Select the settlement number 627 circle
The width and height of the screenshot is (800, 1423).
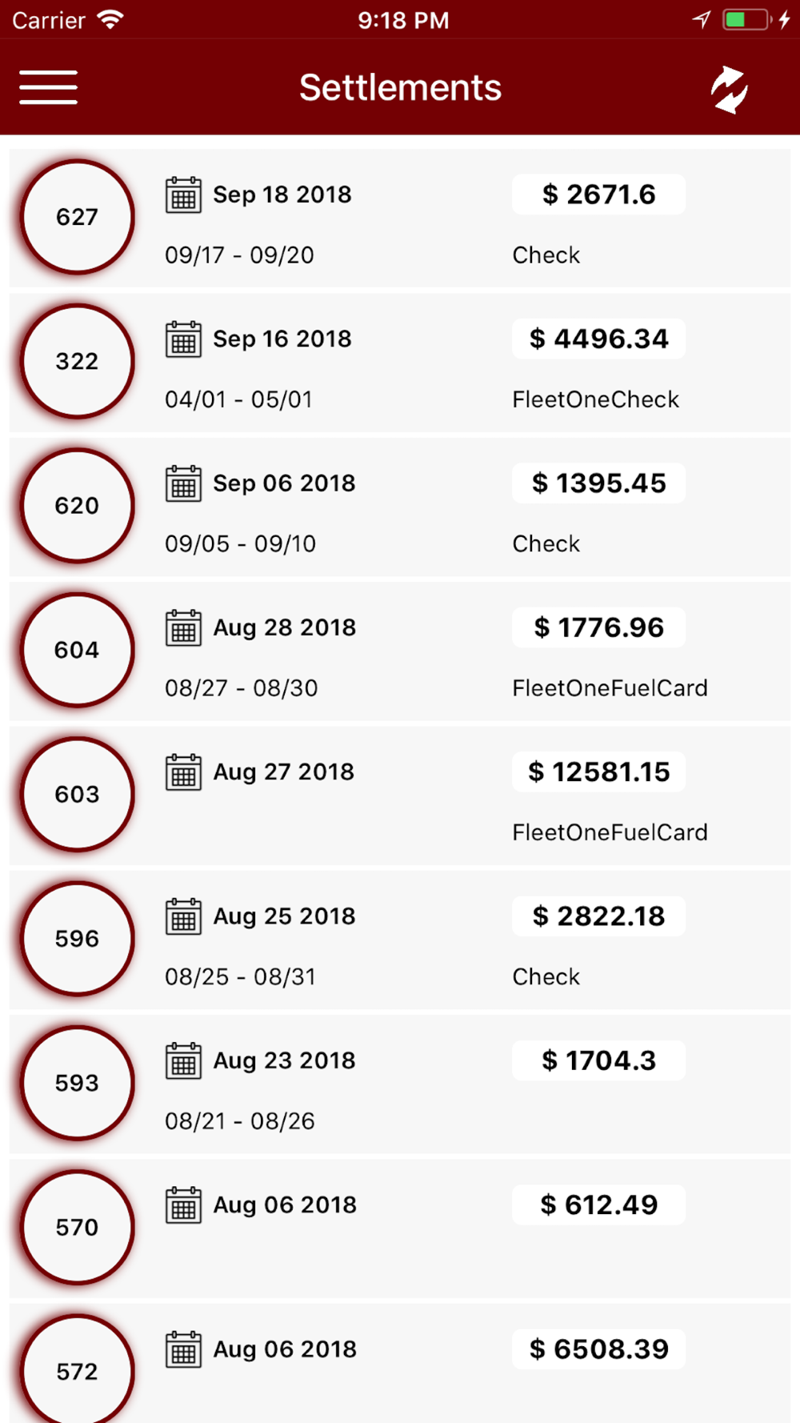77,217
